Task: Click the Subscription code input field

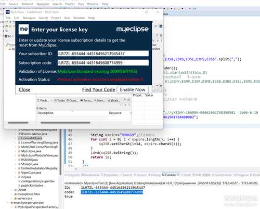Action: 103,62
